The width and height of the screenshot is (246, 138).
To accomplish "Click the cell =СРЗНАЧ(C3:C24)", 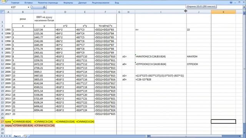I will [x=44, y=125].
